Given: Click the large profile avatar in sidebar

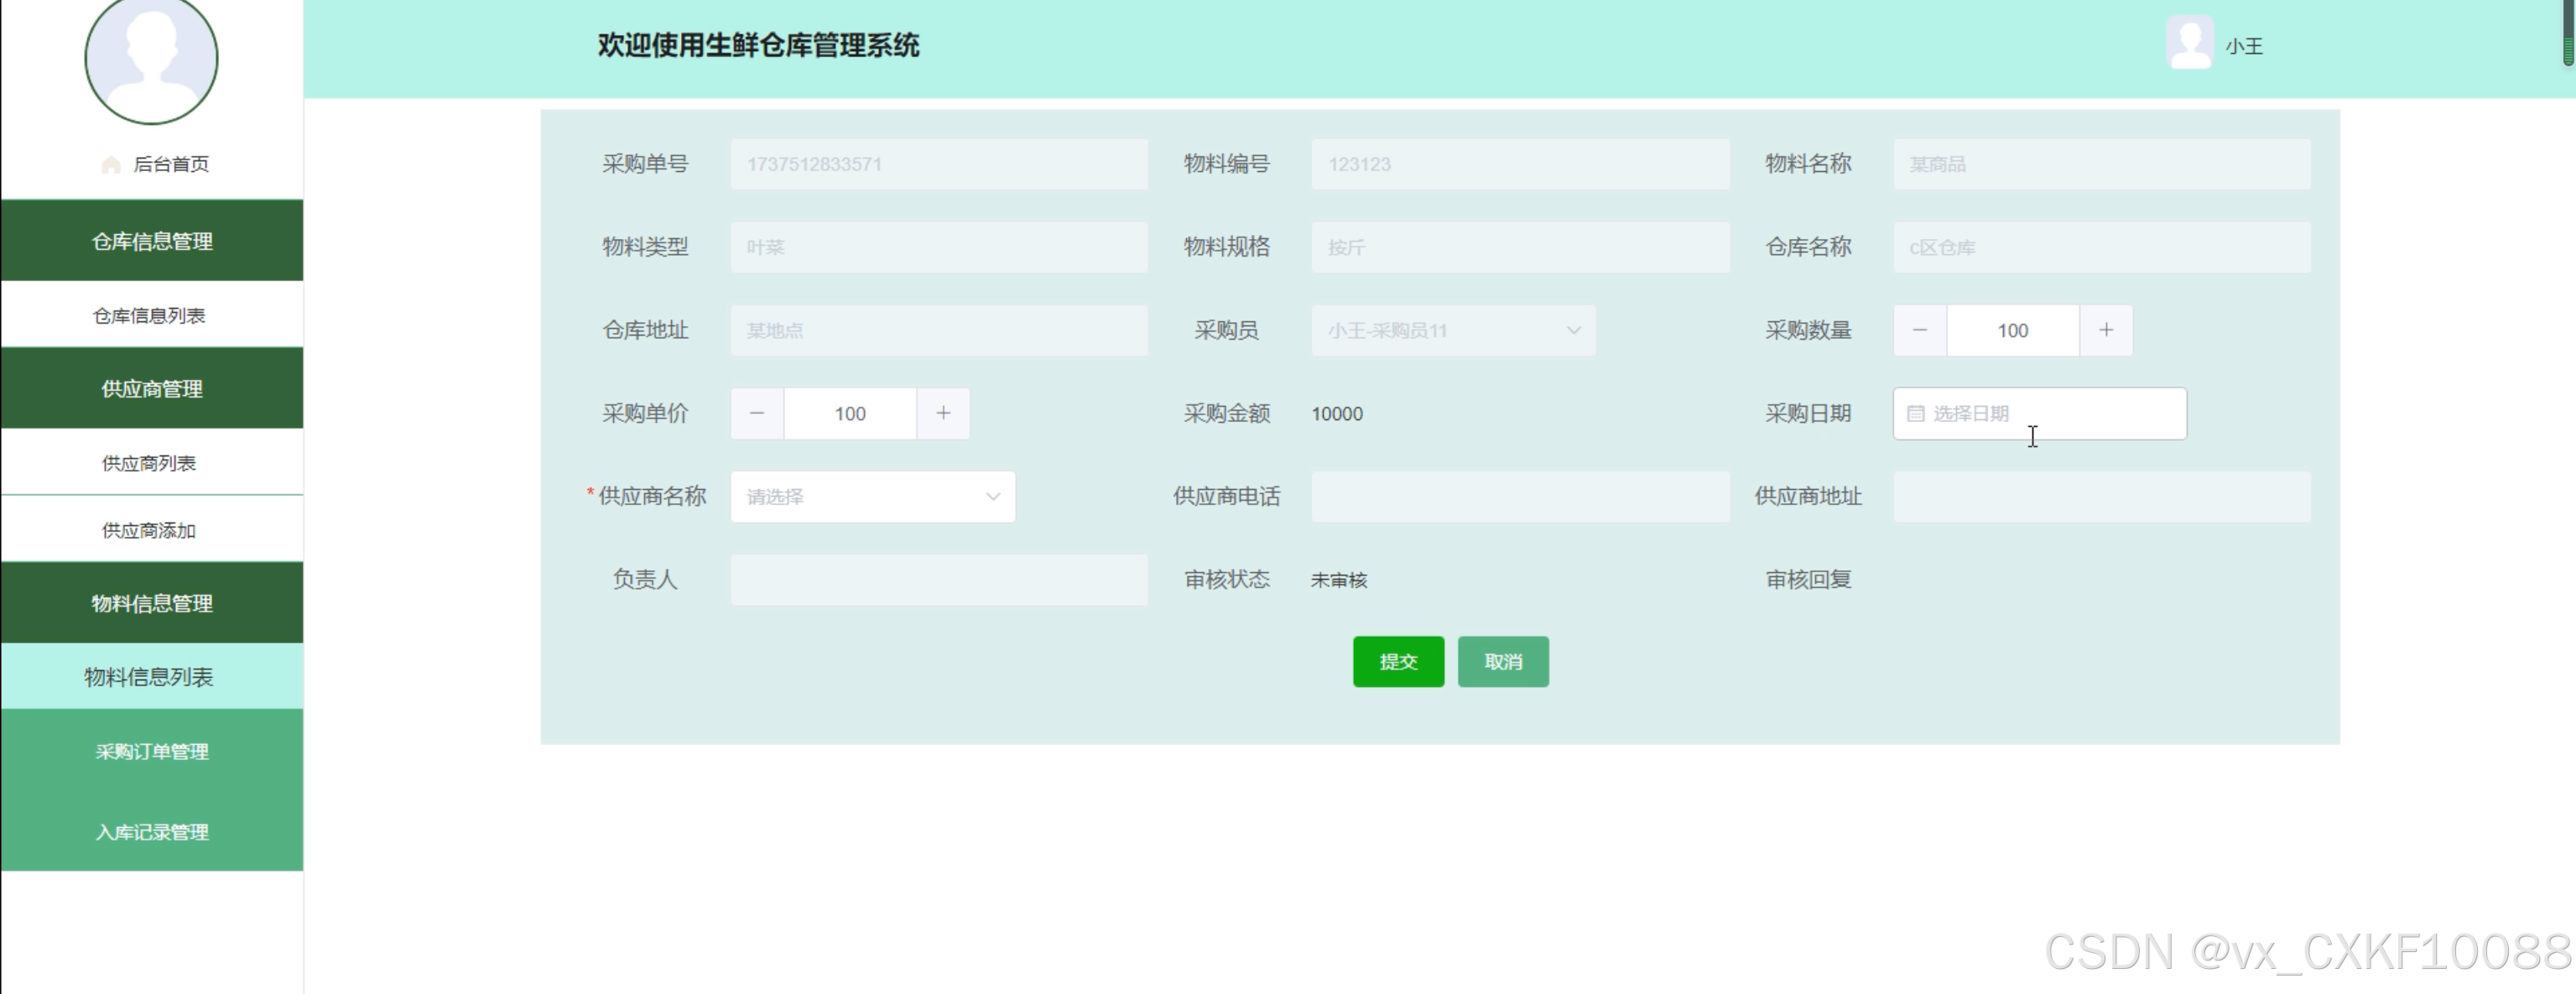Looking at the screenshot, I should click(151, 58).
